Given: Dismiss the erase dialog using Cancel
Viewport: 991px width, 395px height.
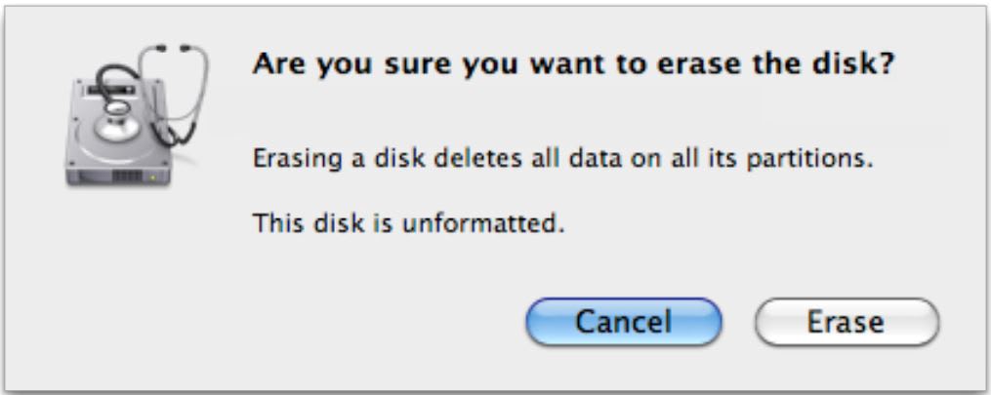Looking at the screenshot, I should [623, 322].
